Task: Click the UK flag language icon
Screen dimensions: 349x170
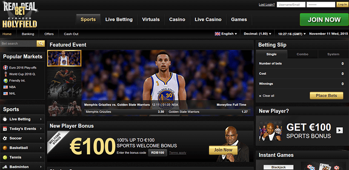Action: coord(217,34)
